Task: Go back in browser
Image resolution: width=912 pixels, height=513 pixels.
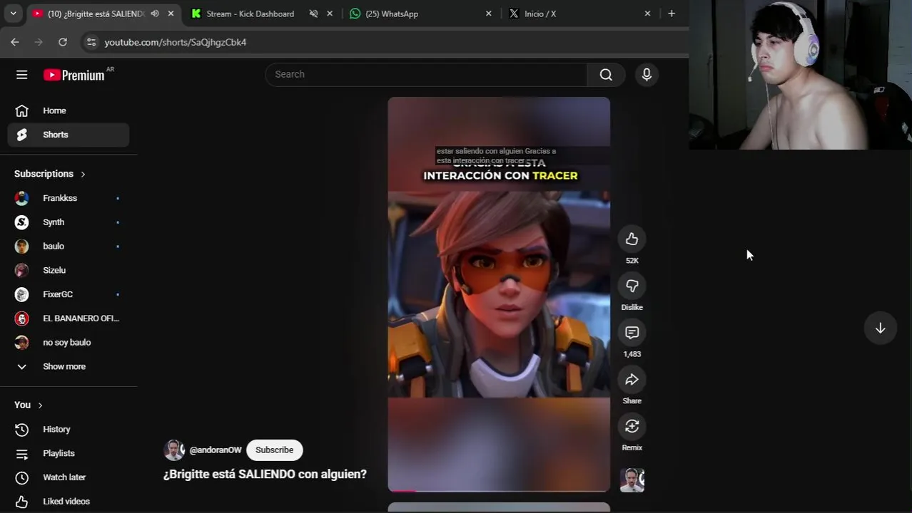Action: click(15, 42)
